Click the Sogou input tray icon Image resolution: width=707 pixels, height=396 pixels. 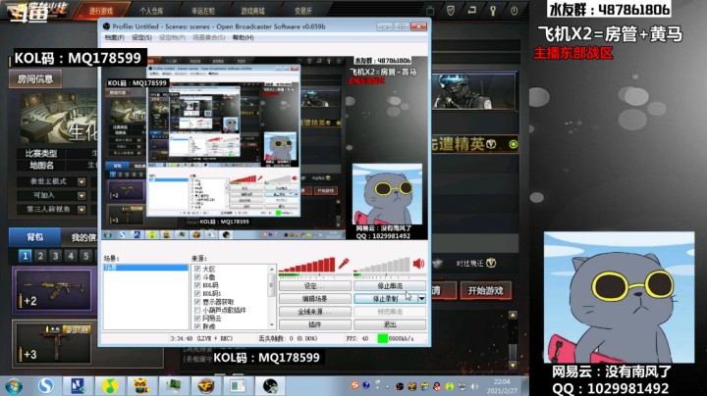click(355, 385)
